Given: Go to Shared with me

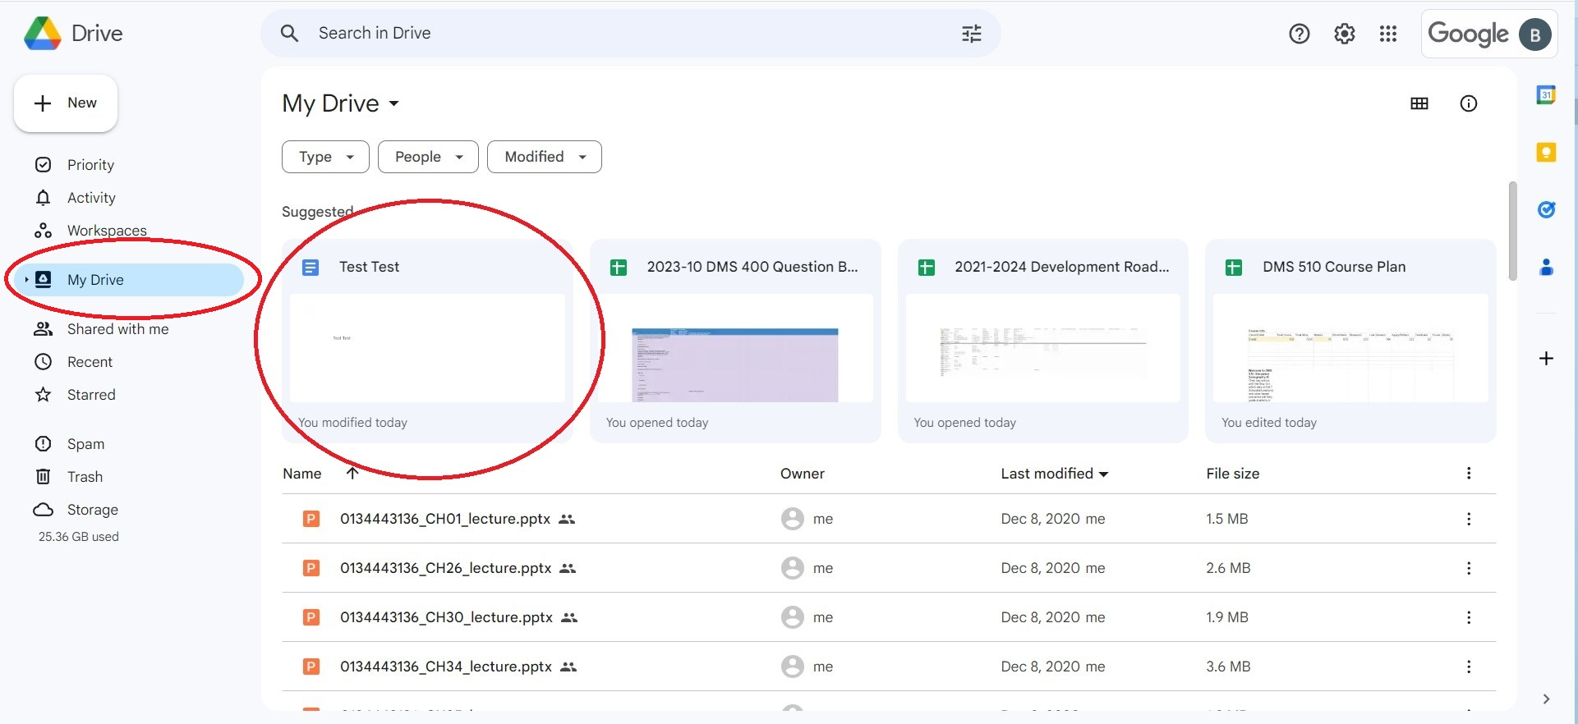Looking at the screenshot, I should pyautogui.click(x=117, y=329).
